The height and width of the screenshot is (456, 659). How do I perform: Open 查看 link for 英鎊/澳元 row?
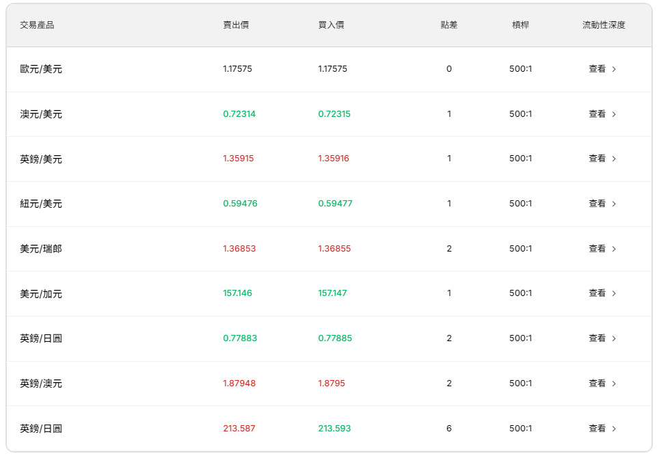pos(602,384)
